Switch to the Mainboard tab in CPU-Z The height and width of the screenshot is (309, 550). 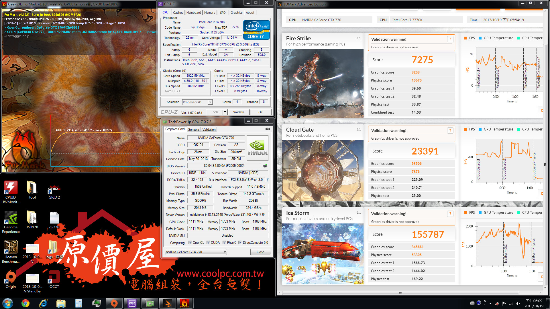[194, 13]
